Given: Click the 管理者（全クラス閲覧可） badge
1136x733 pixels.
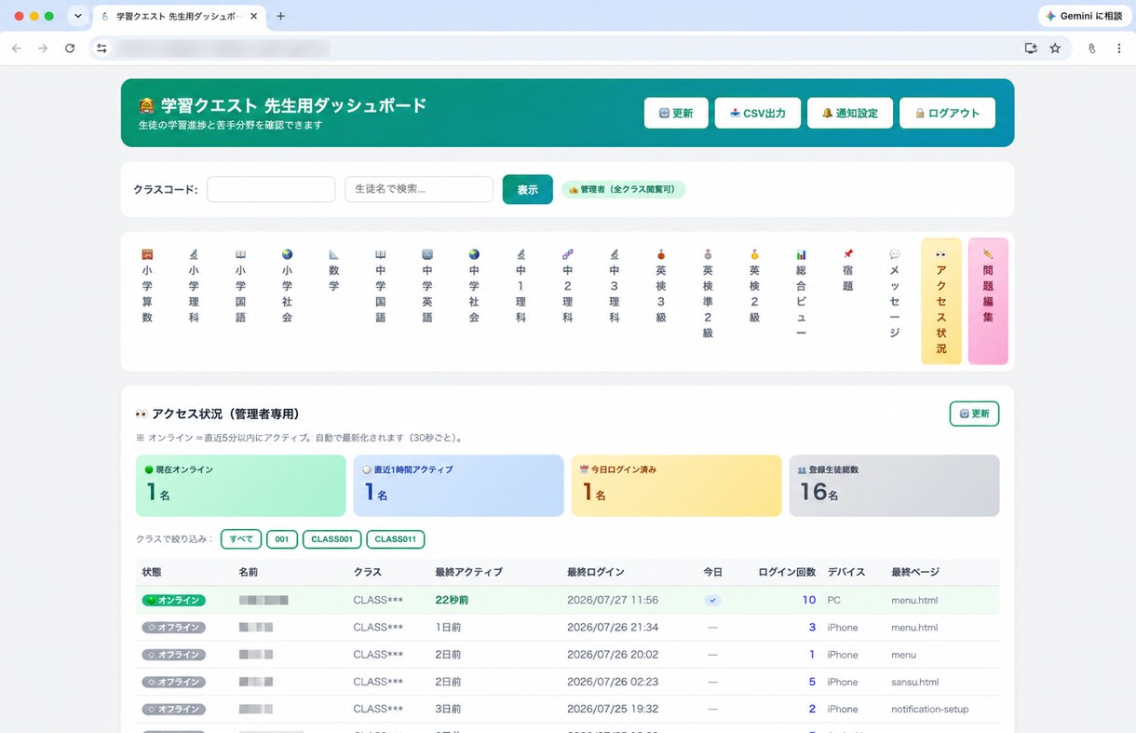Looking at the screenshot, I should pos(624,190).
